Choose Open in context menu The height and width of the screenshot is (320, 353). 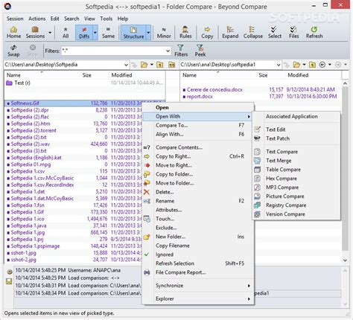pos(198,108)
